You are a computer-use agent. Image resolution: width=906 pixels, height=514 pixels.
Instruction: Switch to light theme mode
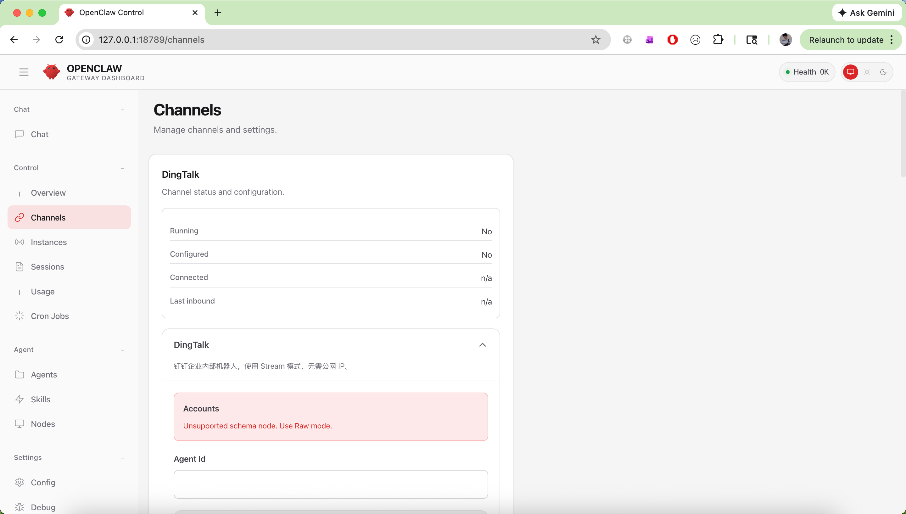click(867, 72)
